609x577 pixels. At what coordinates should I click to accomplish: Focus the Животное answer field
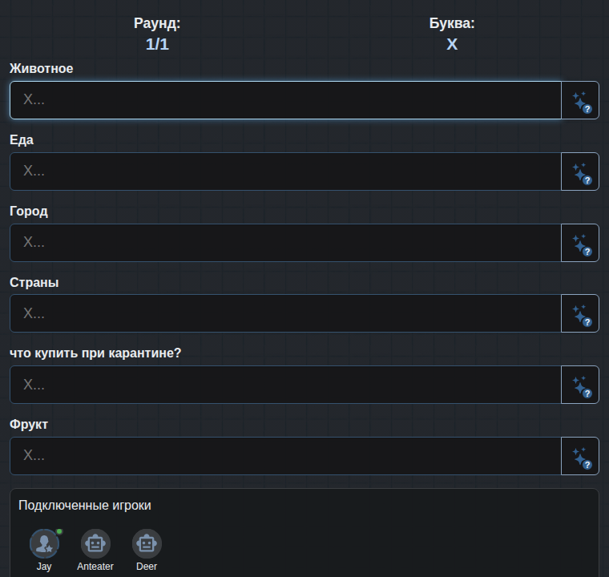click(285, 100)
